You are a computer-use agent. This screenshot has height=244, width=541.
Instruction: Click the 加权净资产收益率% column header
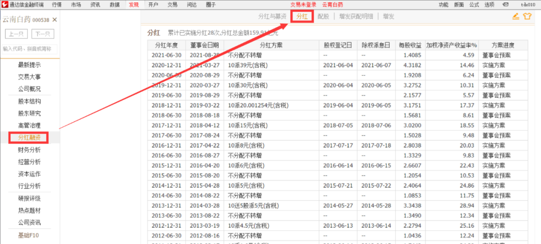(452, 45)
